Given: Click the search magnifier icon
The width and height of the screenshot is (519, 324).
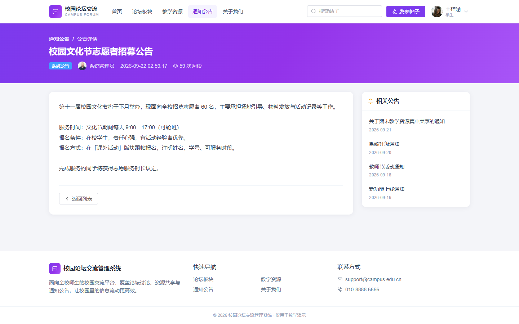Looking at the screenshot, I should point(314,11).
